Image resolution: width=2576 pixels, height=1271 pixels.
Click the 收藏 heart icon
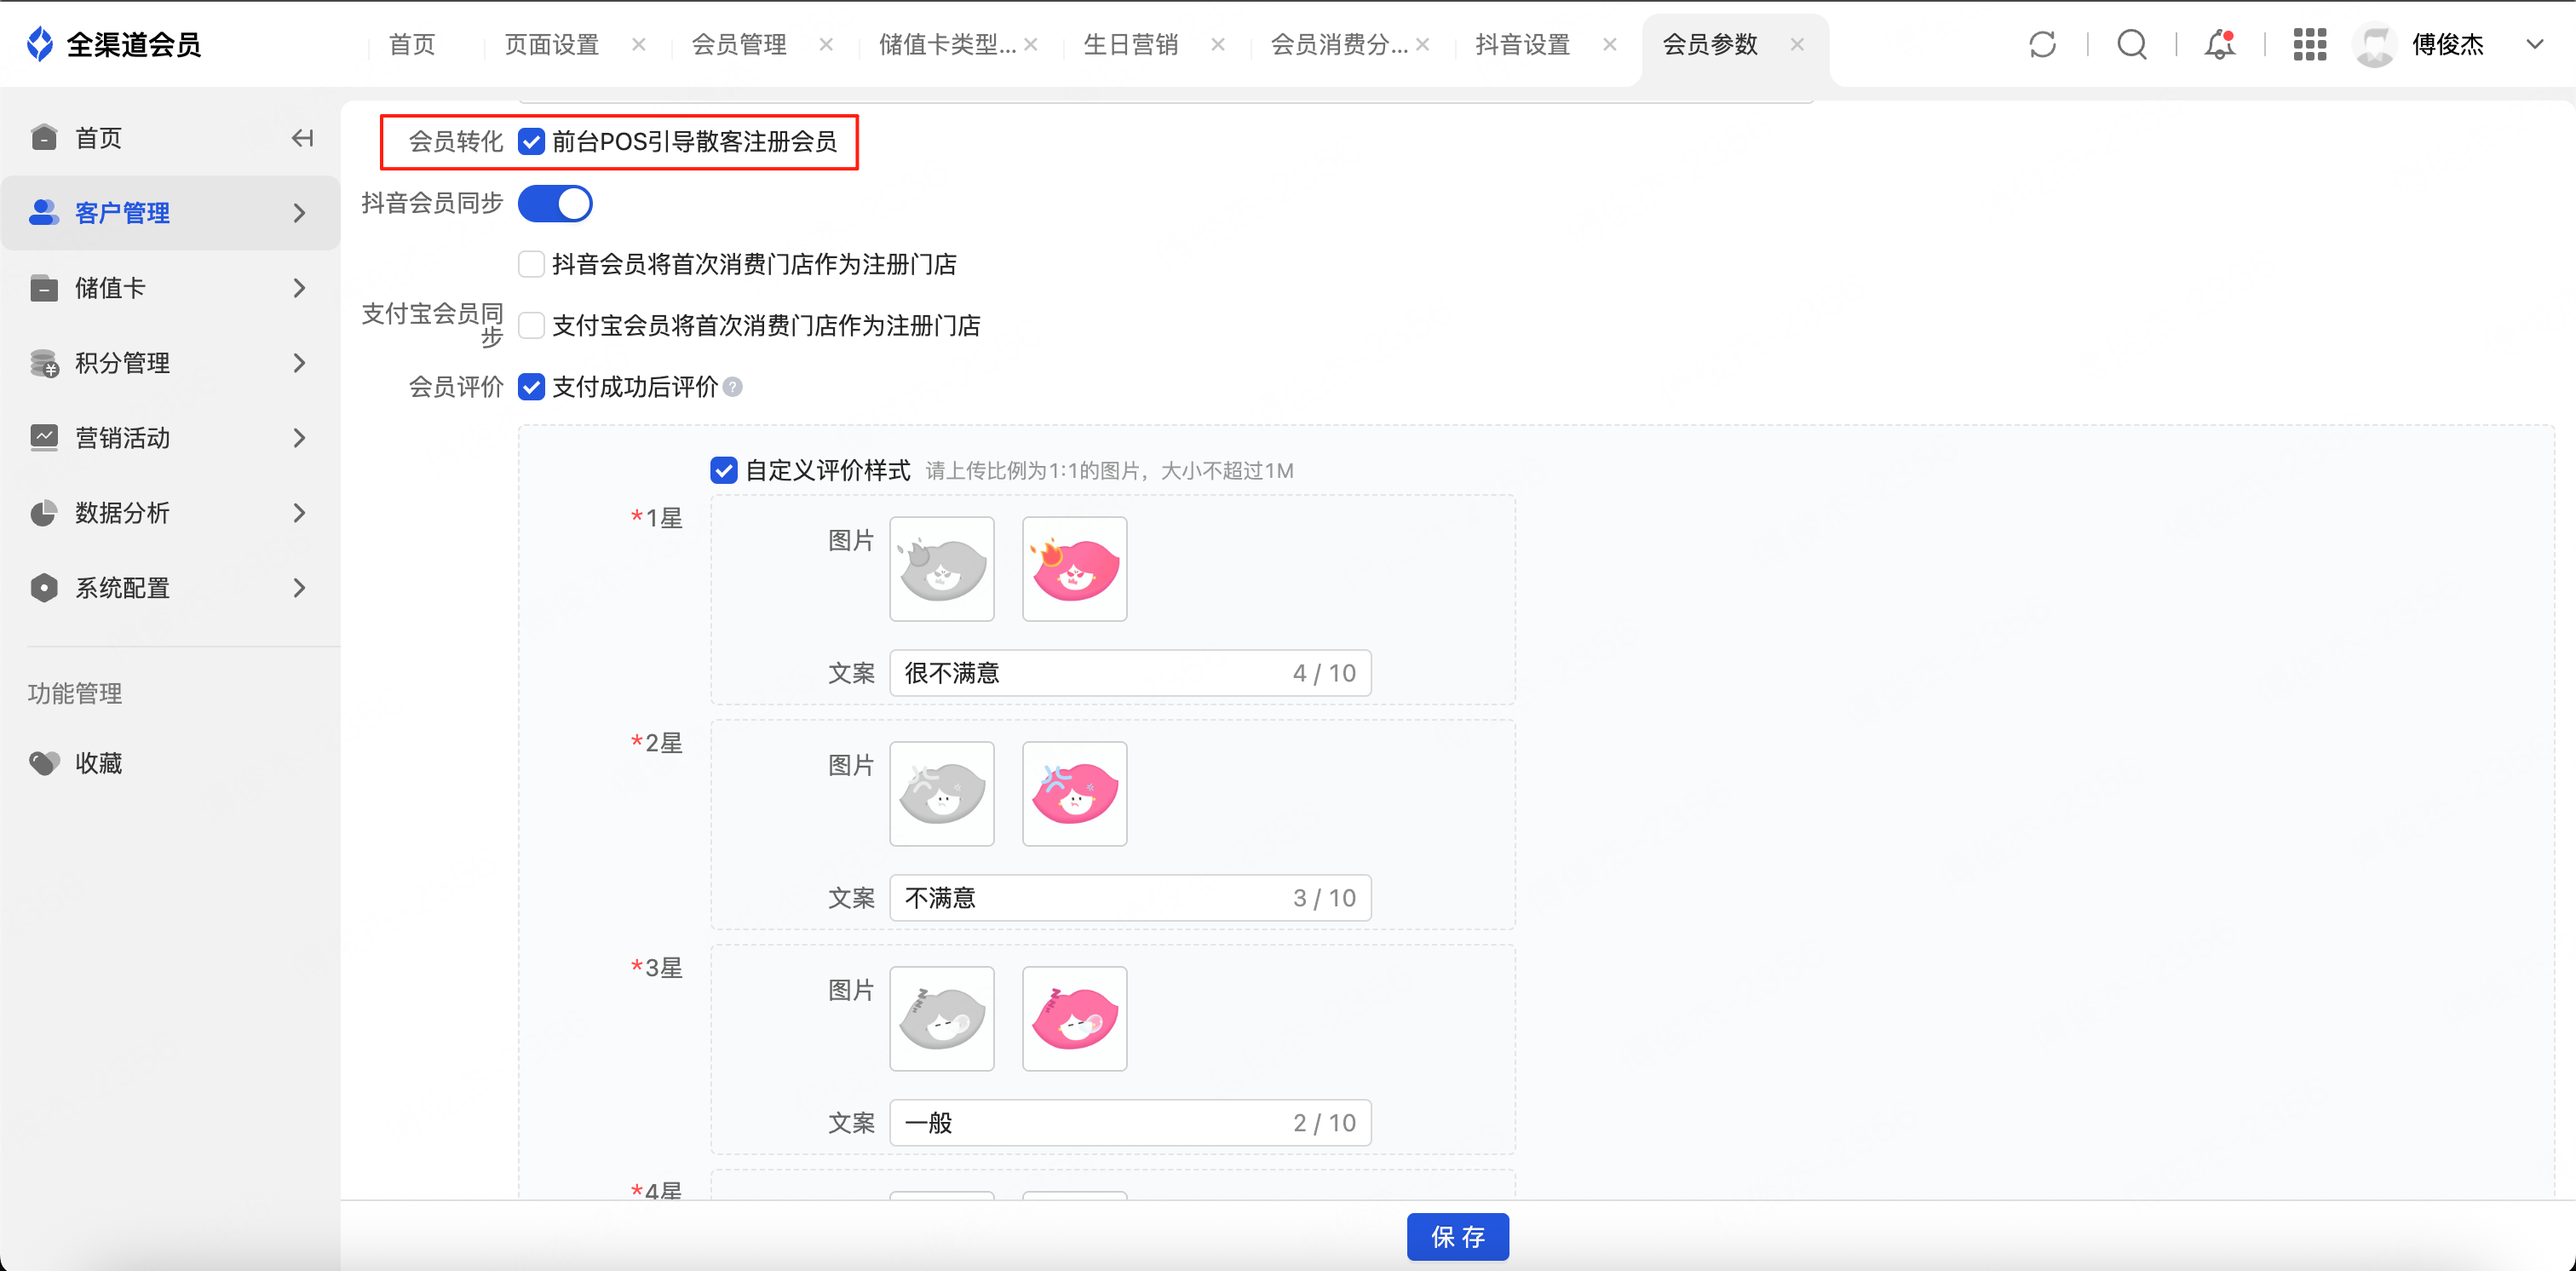pyautogui.click(x=44, y=763)
